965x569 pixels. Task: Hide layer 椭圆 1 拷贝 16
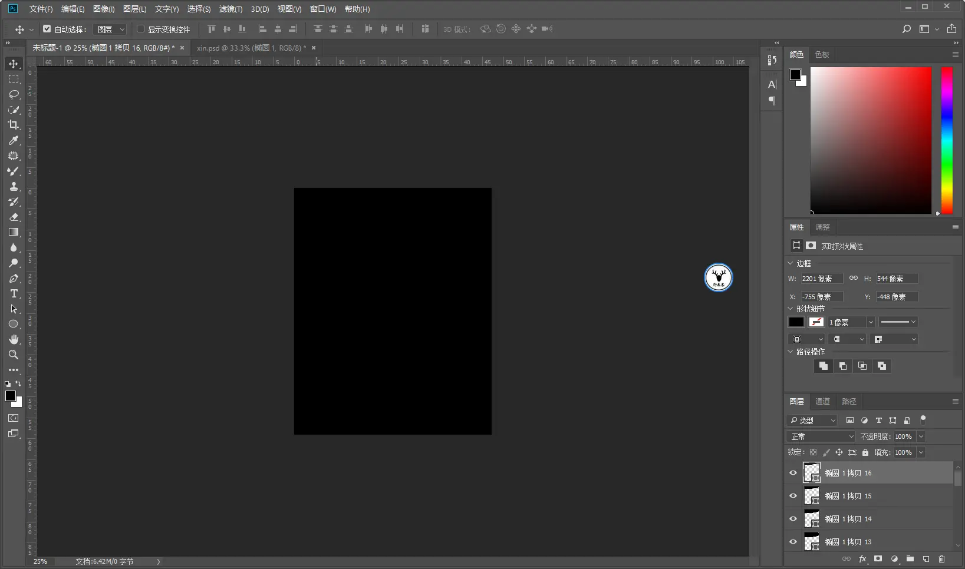pos(793,472)
